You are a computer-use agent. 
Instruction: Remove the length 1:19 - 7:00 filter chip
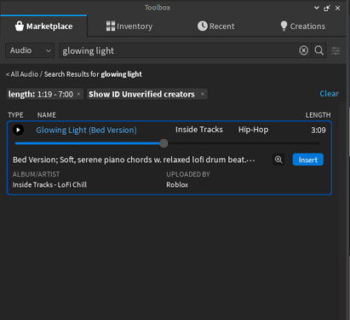(79, 94)
